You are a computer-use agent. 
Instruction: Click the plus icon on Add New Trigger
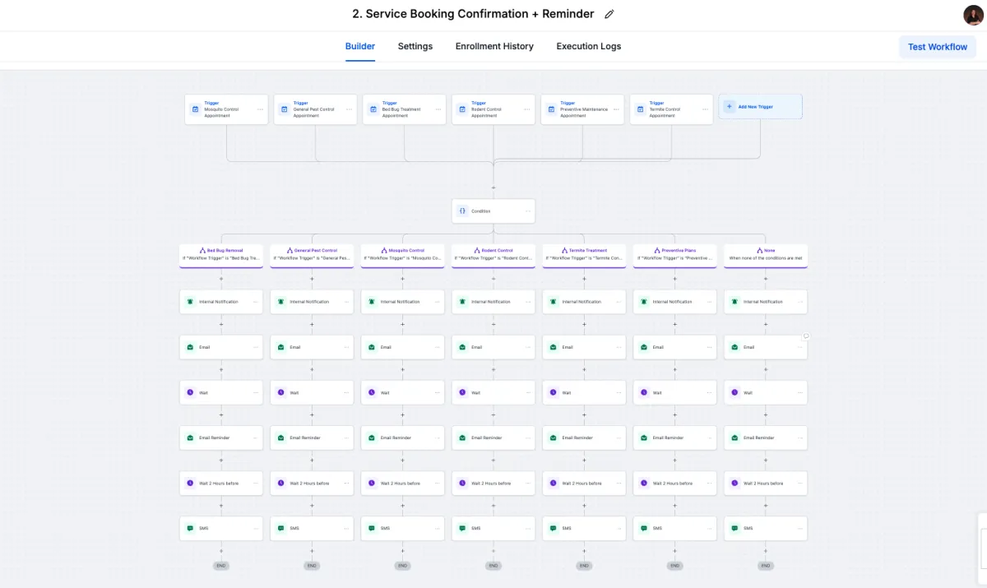pyautogui.click(x=729, y=106)
